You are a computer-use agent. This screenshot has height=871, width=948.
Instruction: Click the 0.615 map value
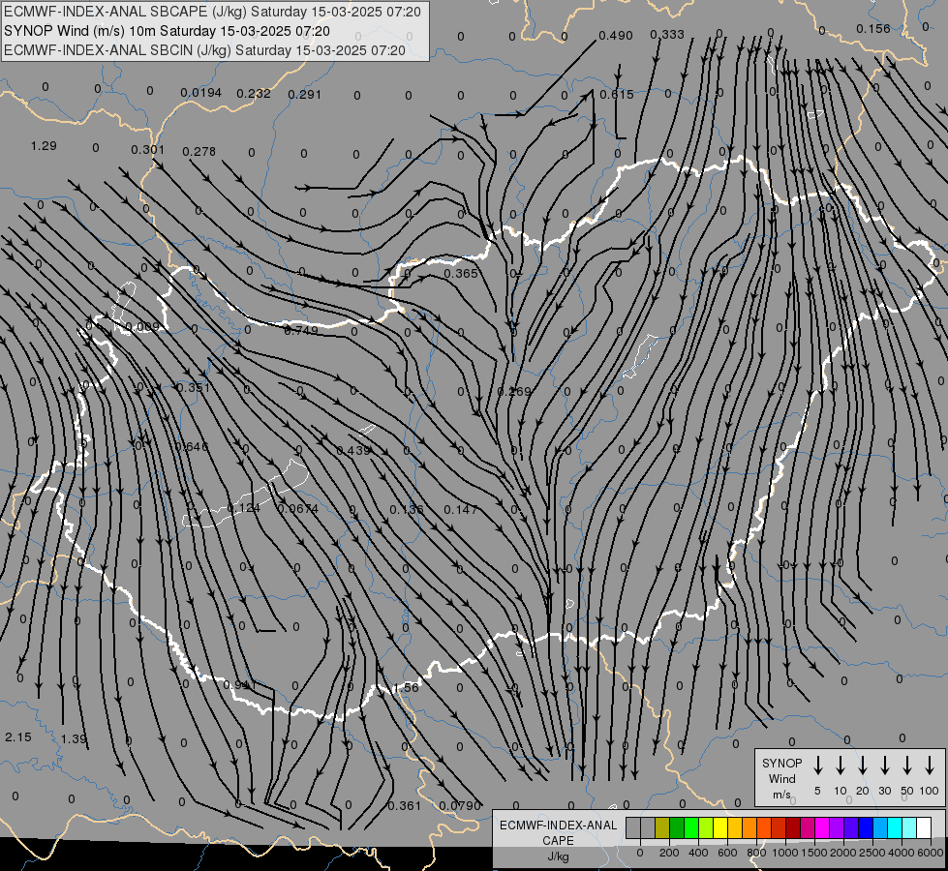(617, 94)
